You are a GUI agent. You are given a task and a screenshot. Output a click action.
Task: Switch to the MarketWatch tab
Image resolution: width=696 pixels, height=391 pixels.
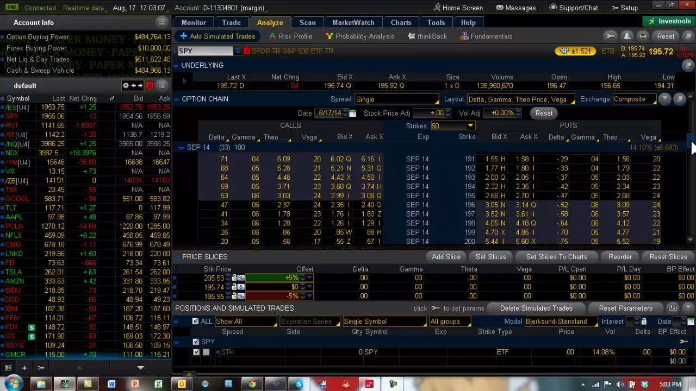click(x=353, y=23)
